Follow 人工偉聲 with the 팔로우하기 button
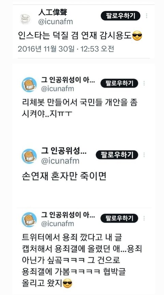 pos(121,16)
